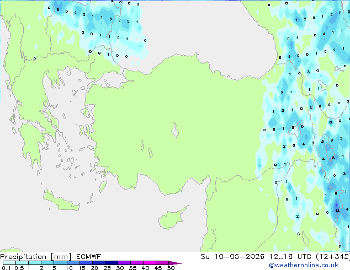Click the '0.1' legend scale value
Image resolution: width=350 pixels, height=270 pixels.
click(6, 268)
